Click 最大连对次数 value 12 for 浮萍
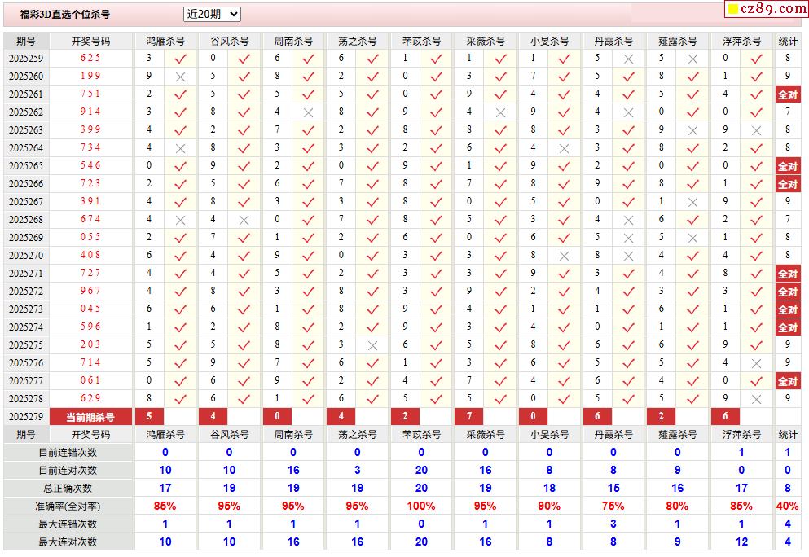809x557 pixels. click(741, 542)
